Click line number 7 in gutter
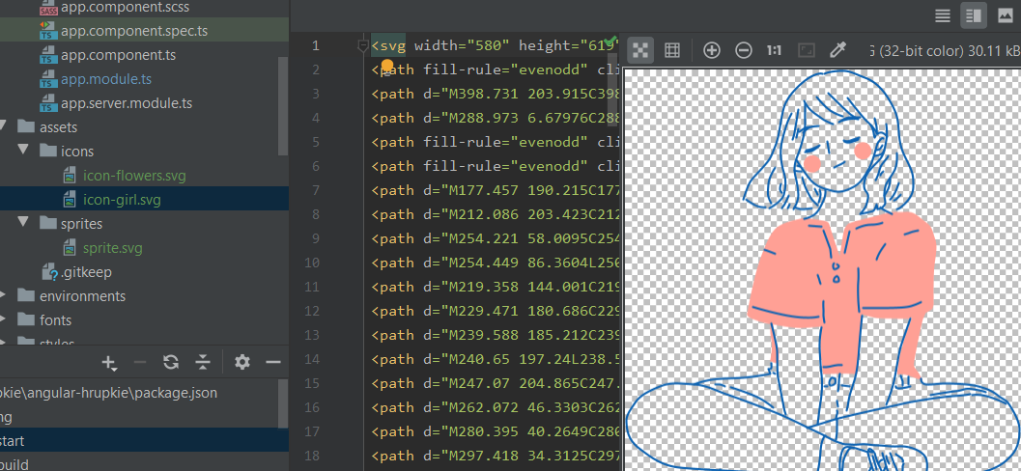Screen dimensions: 1021x471 pos(315,190)
